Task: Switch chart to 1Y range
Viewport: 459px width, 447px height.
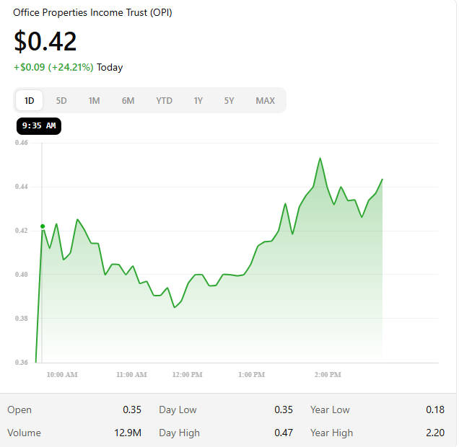Action: pyautogui.click(x=198, y=100)
